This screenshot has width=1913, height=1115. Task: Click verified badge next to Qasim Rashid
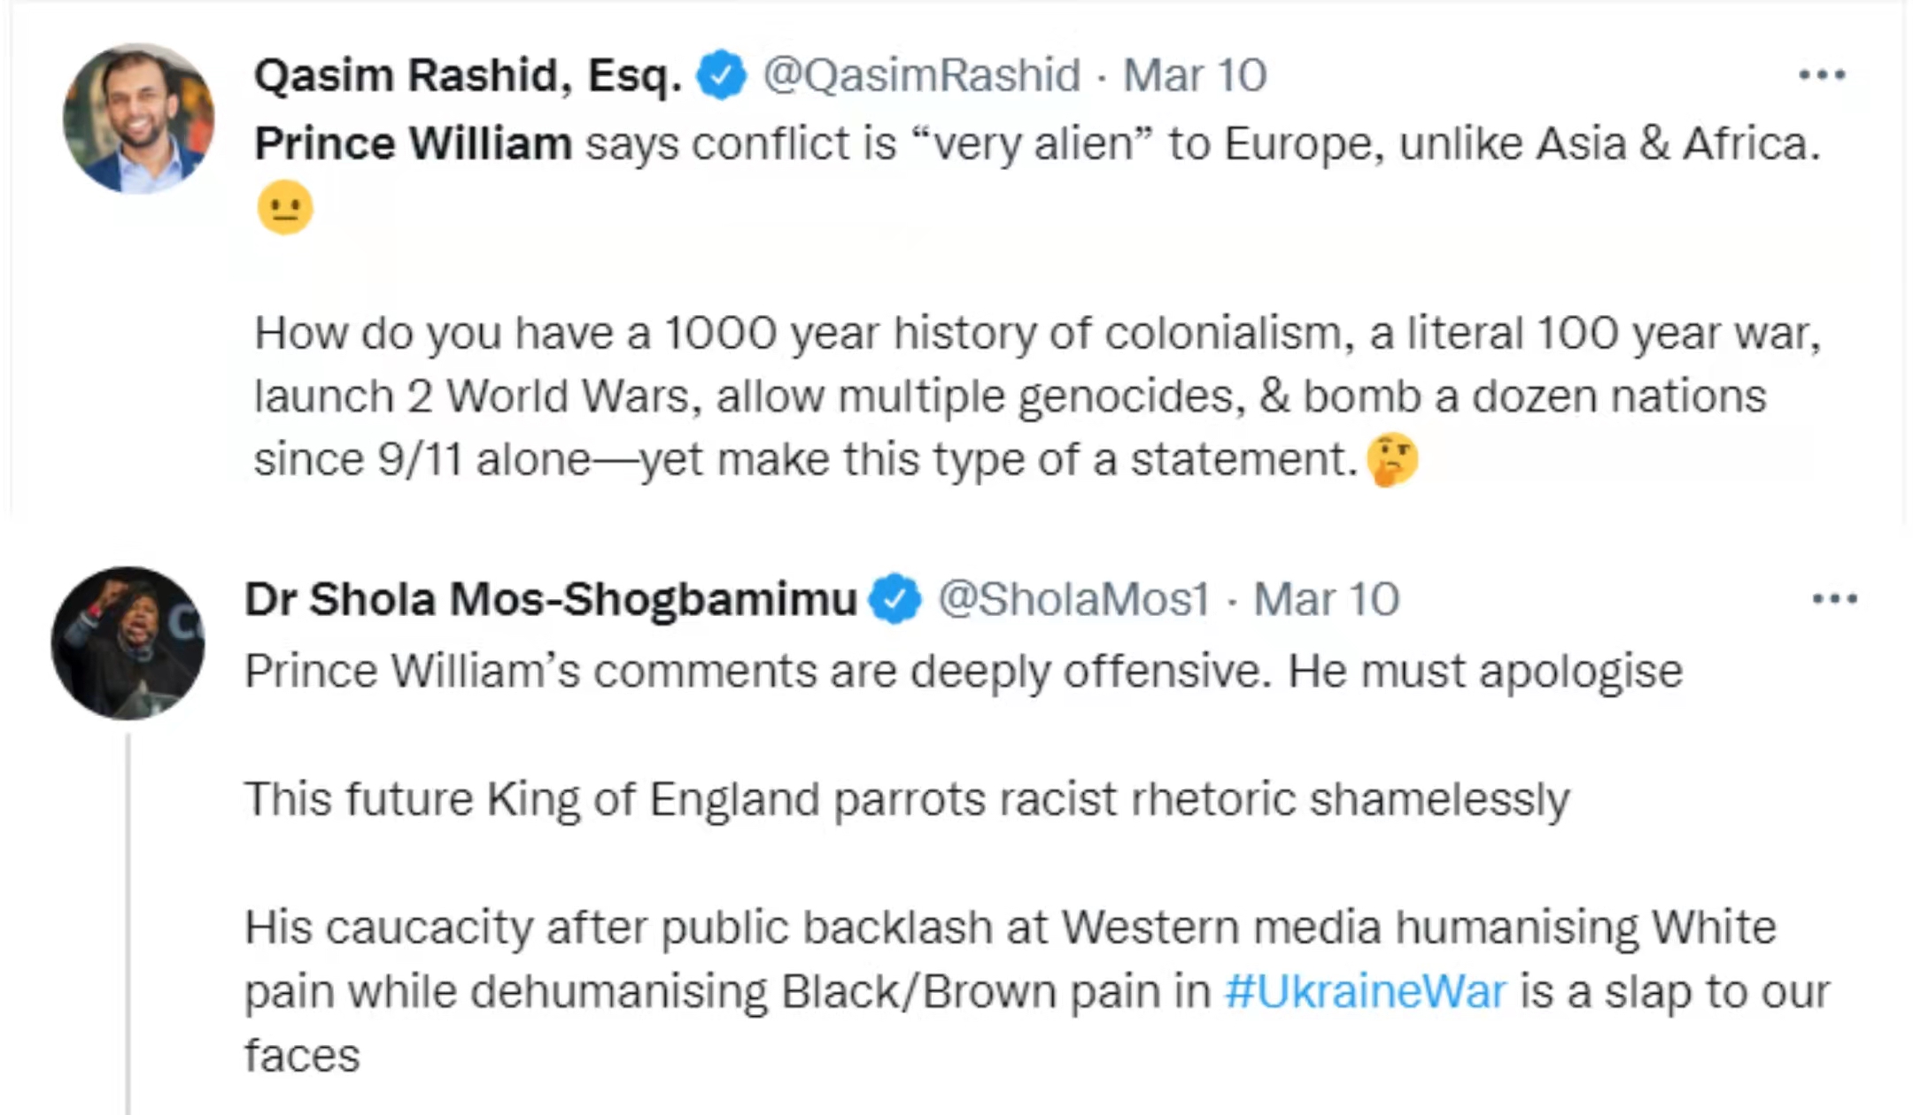click(x=722, y=75)
